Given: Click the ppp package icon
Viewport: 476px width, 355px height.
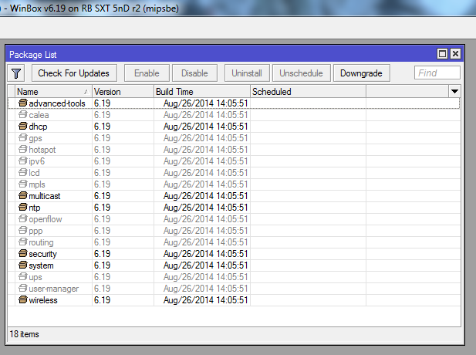Looking at the screenshot, I should (23, 230).
